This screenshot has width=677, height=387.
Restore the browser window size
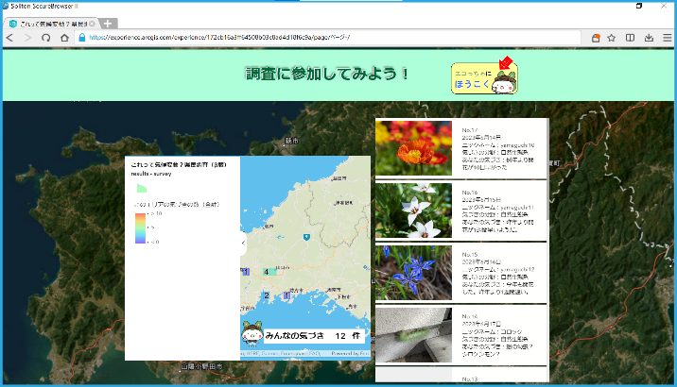639,6
